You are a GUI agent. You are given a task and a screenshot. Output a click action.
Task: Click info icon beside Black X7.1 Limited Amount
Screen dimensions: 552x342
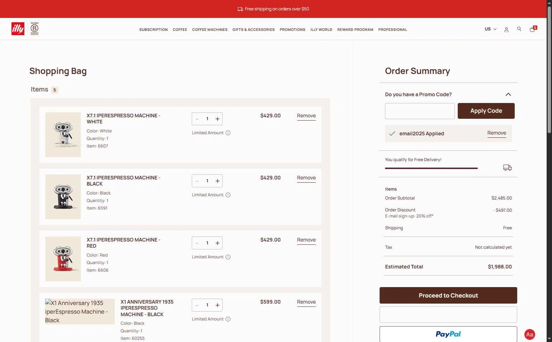click(x=228, y=195)
